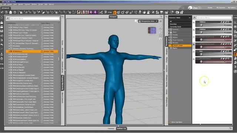This screenshot has height=133, width=237.
Task: Click gear icon on the highlighted morph slider
Action: tap(230, 44)
